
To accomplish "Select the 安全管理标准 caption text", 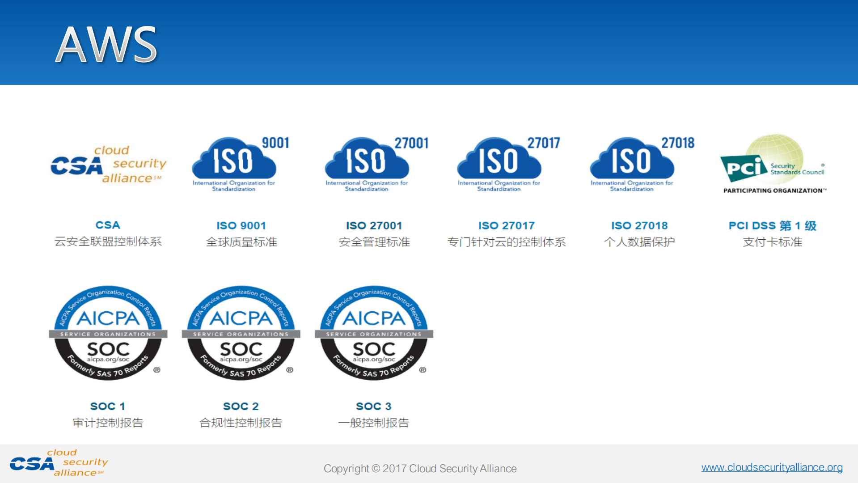I will [x=375, y=242].
